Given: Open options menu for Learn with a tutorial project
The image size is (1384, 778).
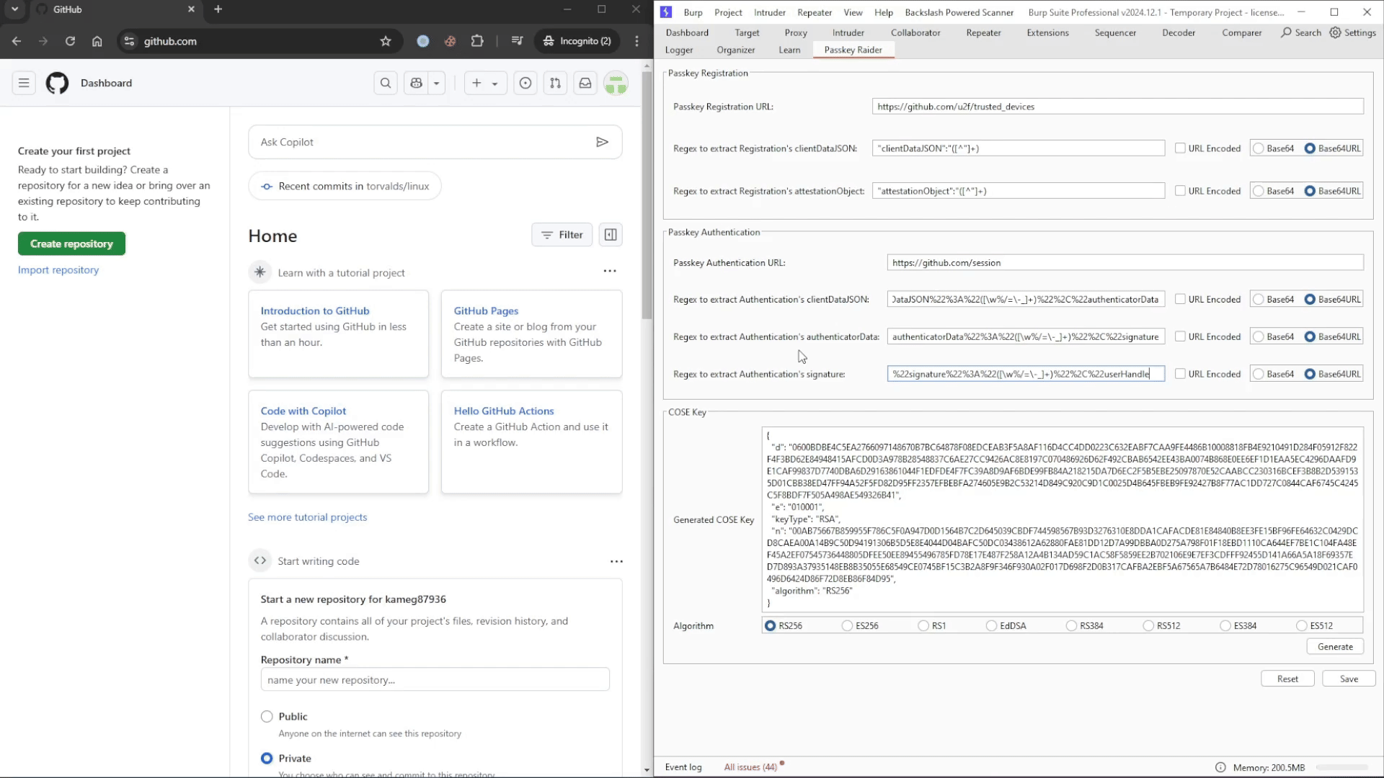Looking at the screenshot, I should [x=610, y=271].
